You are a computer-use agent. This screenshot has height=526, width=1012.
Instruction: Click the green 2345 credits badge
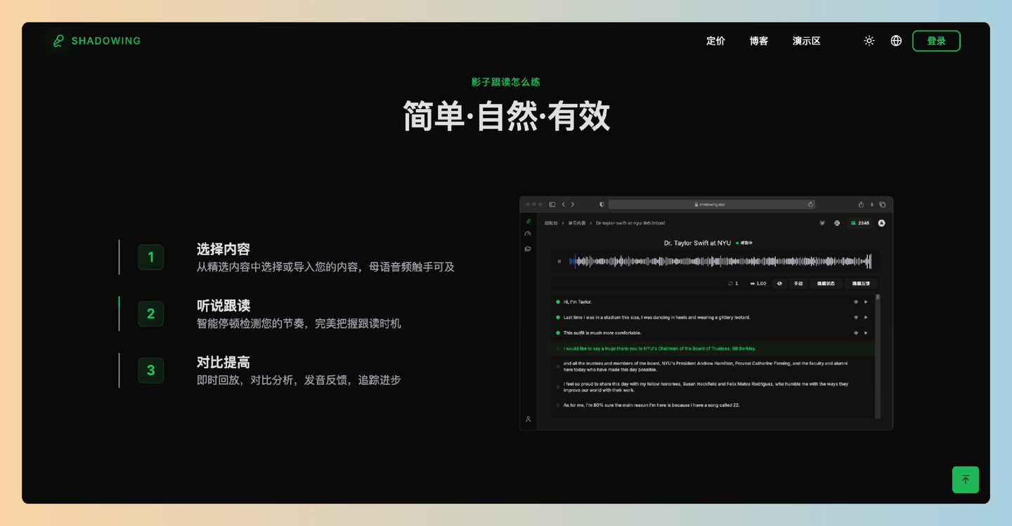pyautogui.click(x=860, y=223)
